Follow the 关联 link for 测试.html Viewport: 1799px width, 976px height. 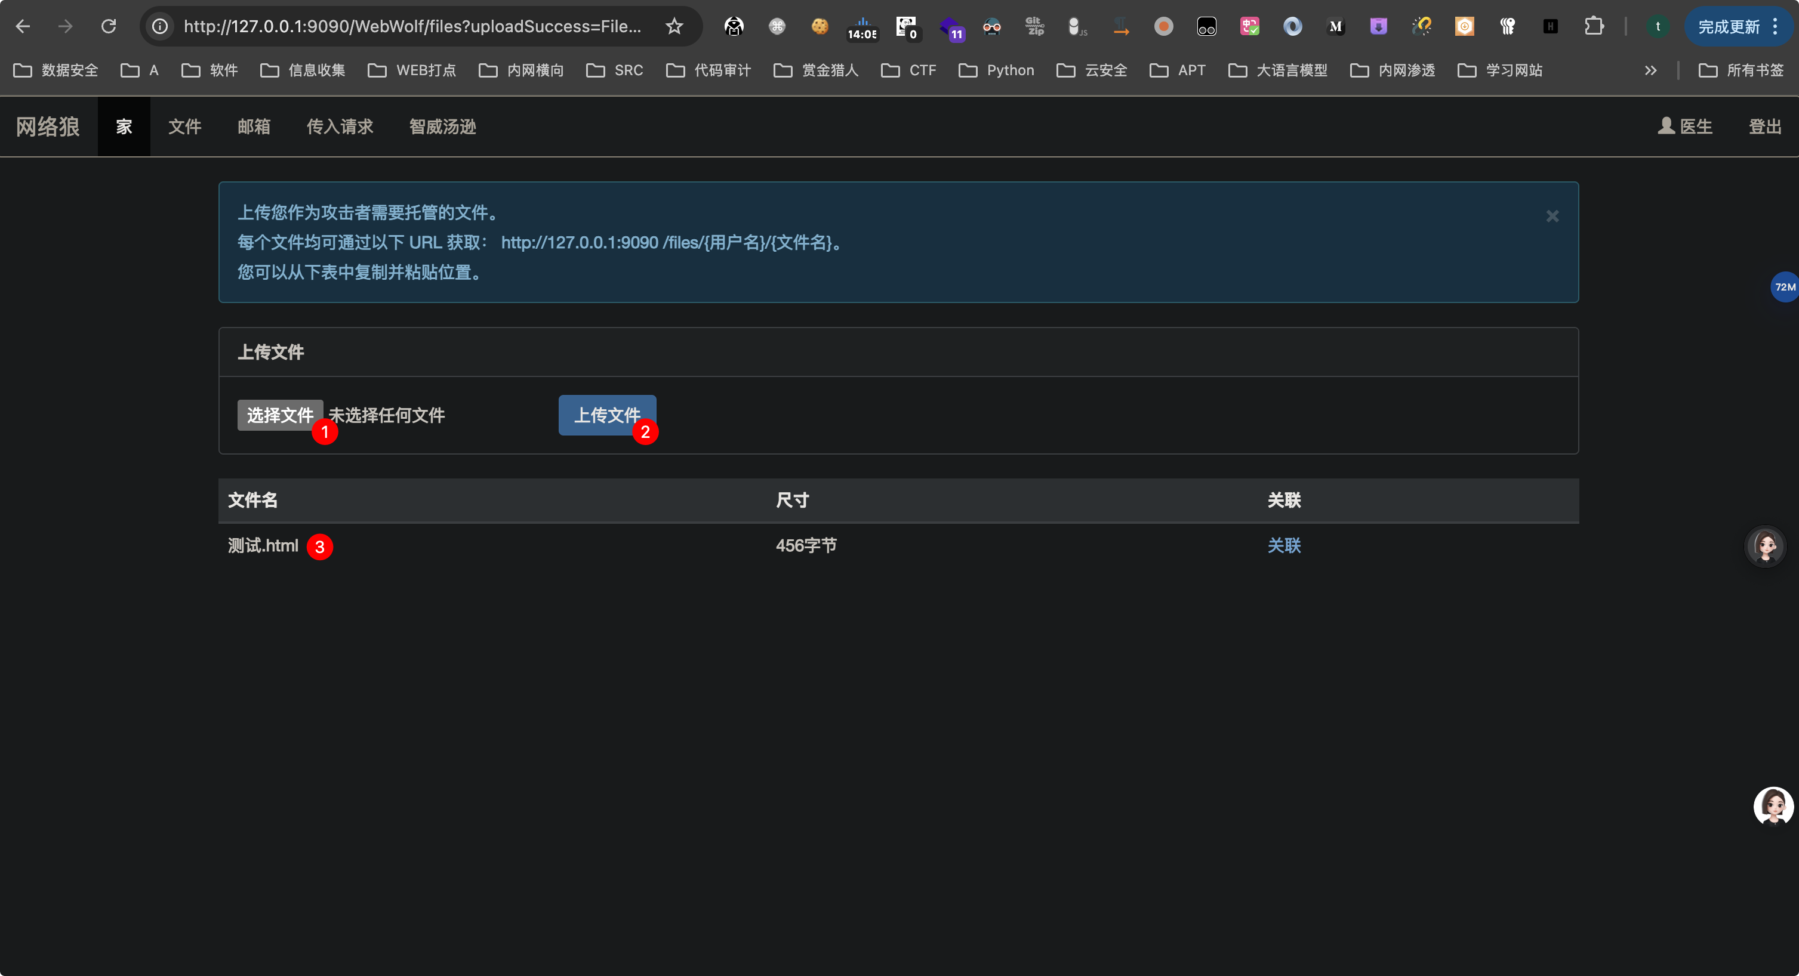(x=1284, y=545)
